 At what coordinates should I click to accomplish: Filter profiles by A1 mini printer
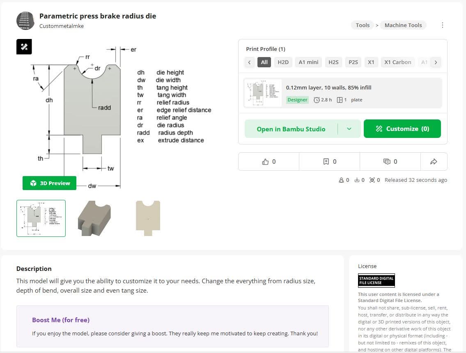click(308, 62)
